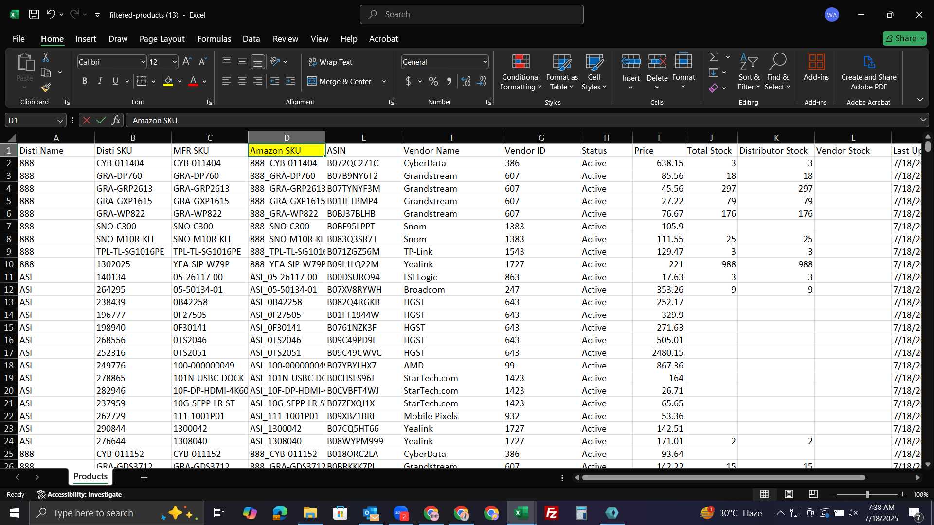The height and width of the screenshot is (525, 934).
Task: Click the Paste button
Action: (x=25, y=72)
